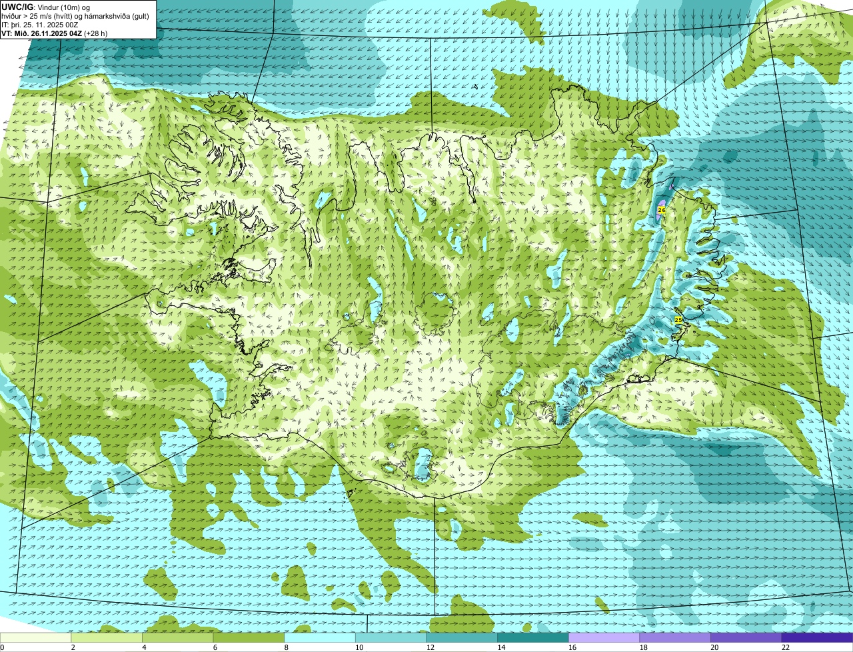The height and width of the screenshot is (652, 853).
Task: Select the legend swatch between 8 and 10
Action: (320, 637)
